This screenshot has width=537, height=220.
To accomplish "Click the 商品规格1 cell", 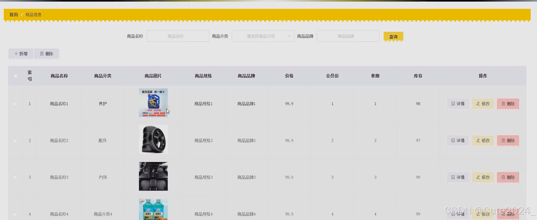I will pos(204,104).
